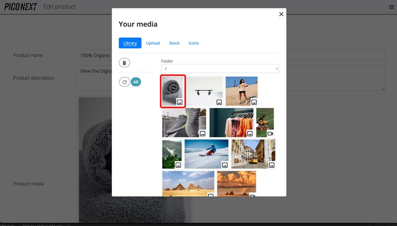Select the pyramids blue sky photo
The width and height of the screenshot is (397, 226).
[188, 183]
